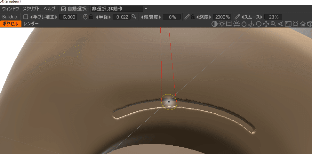Click the 減衰度 label text
This screenshot has height=154, width=312.
point(151,17)
